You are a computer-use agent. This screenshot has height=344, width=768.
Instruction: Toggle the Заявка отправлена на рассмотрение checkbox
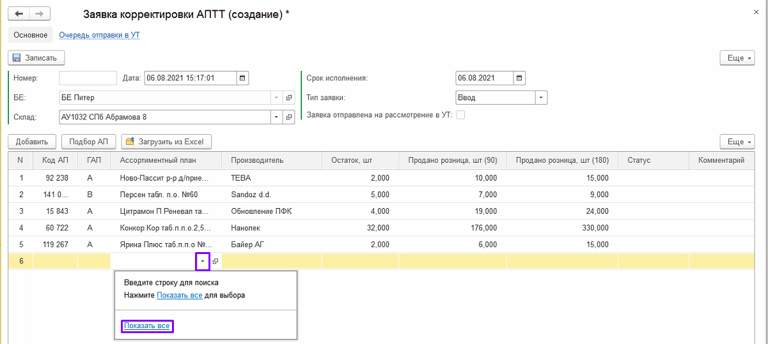pos(460,116)
